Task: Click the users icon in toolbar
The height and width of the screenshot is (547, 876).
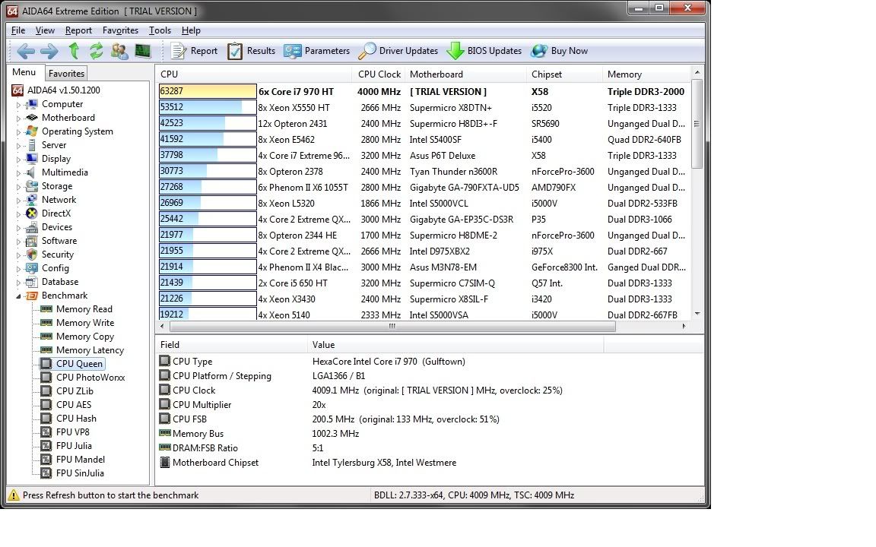Action: point(119,51)
